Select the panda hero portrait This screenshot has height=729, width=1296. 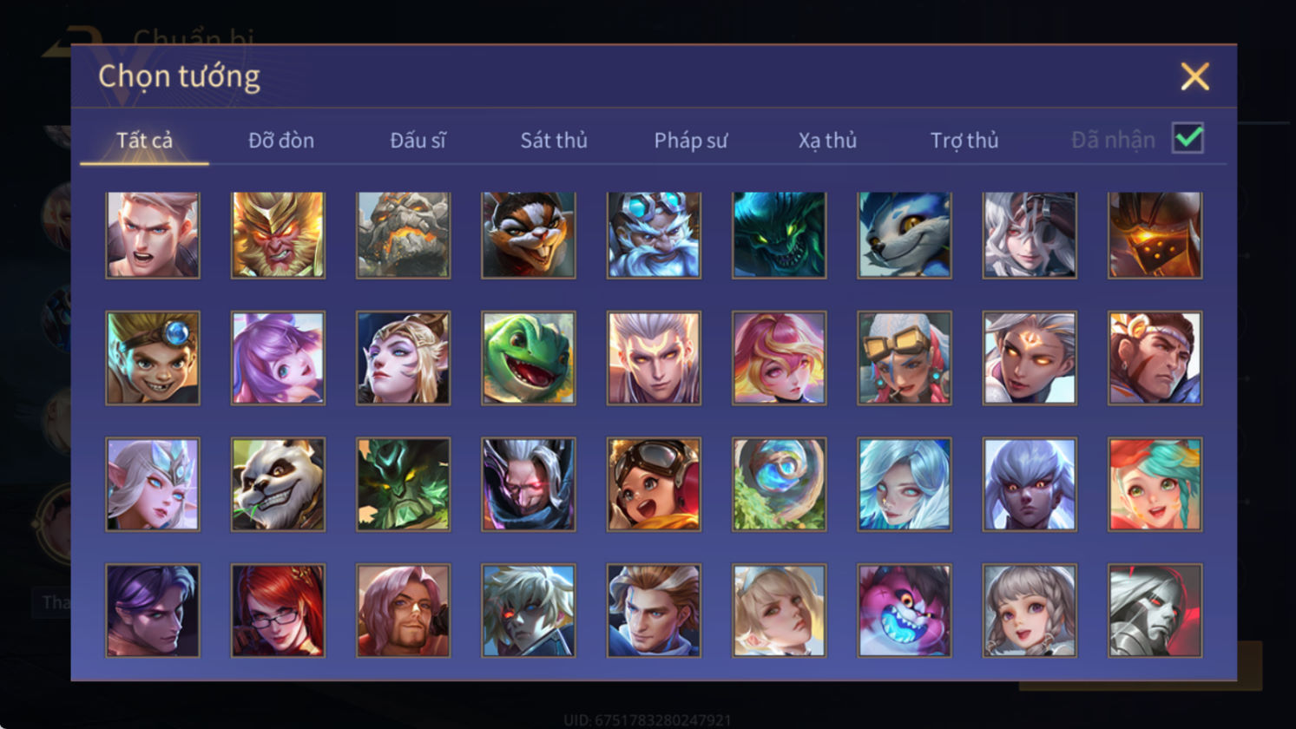(x=278, y=484)
